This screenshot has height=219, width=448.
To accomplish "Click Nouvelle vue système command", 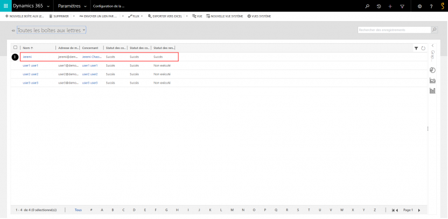I will [225, 16].
